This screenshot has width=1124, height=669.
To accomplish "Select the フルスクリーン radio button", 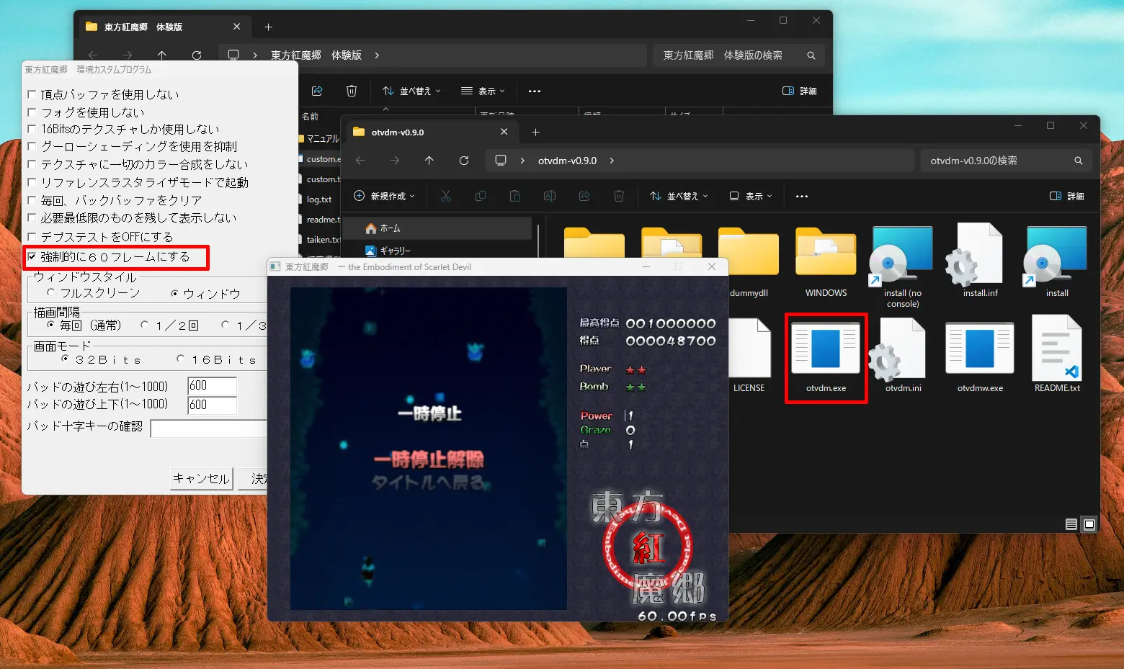I will (50, 292).
